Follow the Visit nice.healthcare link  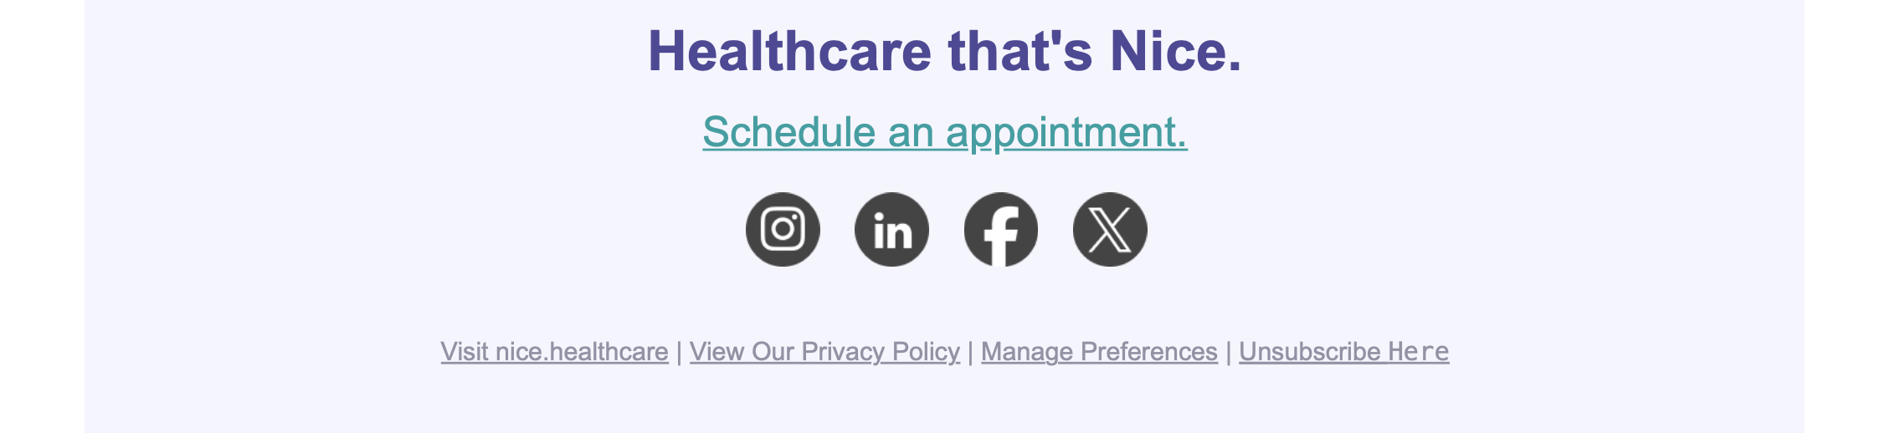coord(554,352)
